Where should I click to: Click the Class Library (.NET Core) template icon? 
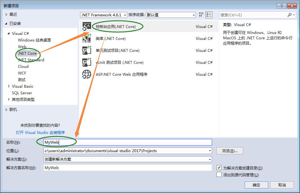coord(87,38)
